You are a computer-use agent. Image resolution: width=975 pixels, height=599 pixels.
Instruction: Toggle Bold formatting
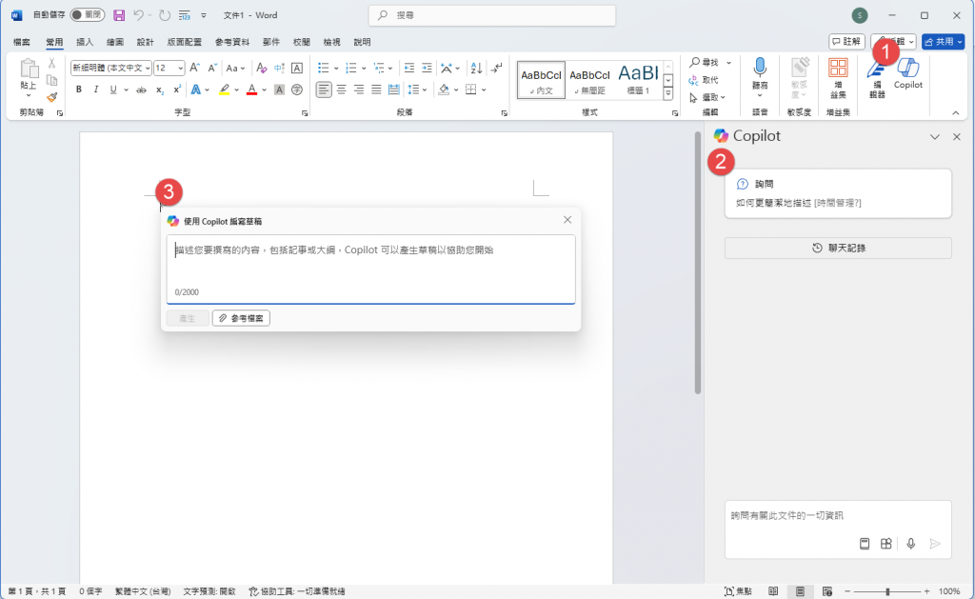[x=78, y=90]
